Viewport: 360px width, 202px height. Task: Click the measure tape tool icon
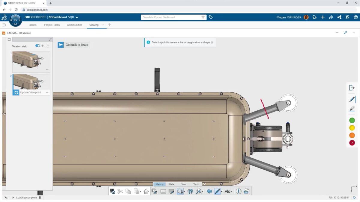(x=198, y=191)
